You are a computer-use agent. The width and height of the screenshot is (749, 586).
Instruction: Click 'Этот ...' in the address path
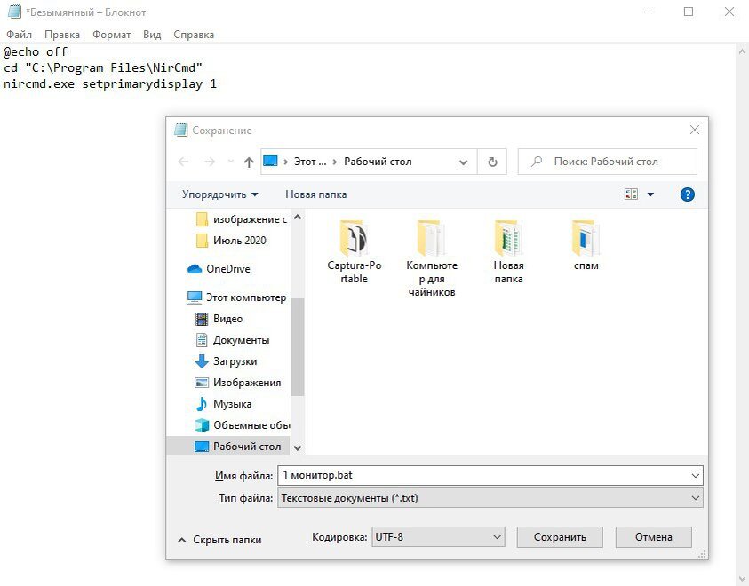pos(310,162)
